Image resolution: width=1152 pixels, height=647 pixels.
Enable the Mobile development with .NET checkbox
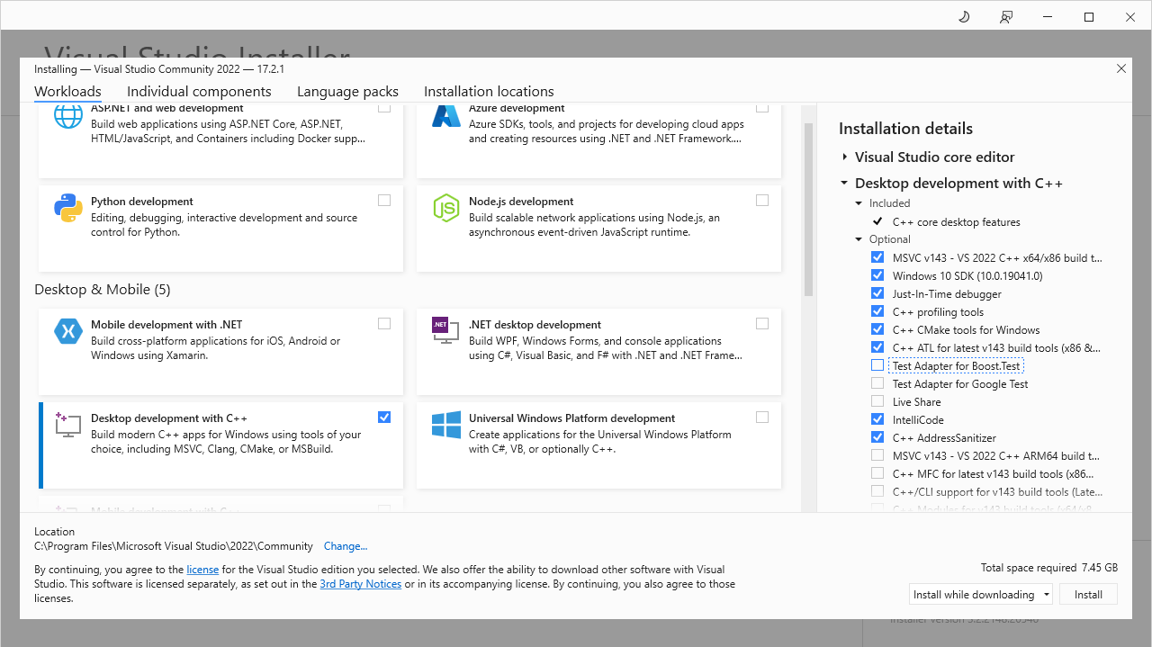[x=384, y=324]
